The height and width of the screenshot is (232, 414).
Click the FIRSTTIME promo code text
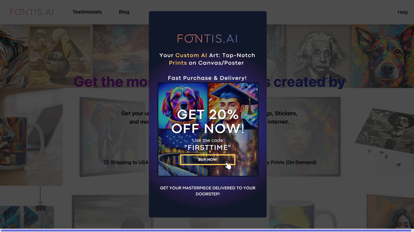tap(208, 148)
